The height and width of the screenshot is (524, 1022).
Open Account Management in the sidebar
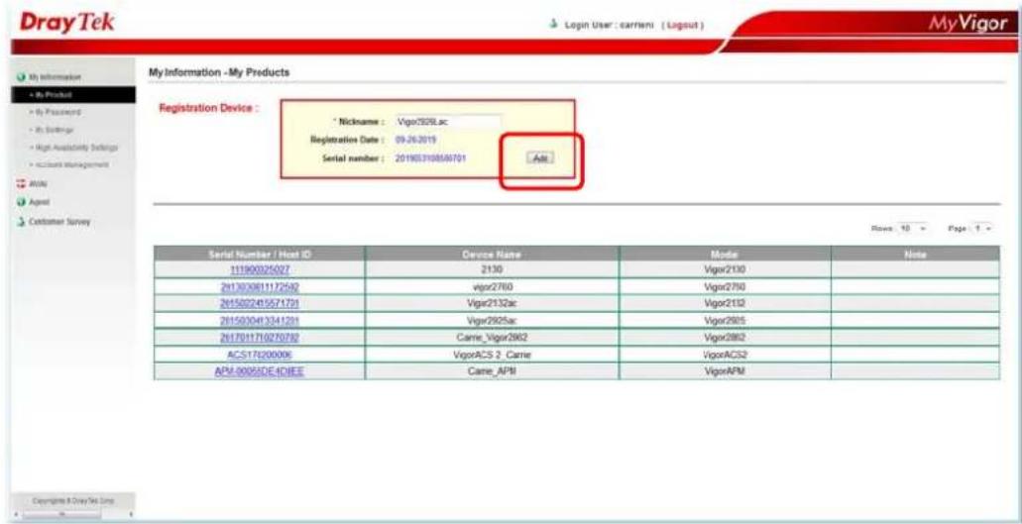69,165
